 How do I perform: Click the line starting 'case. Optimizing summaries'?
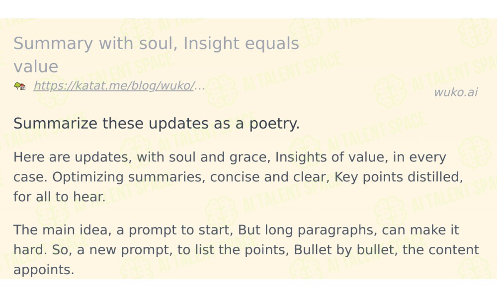pos(239,177)
